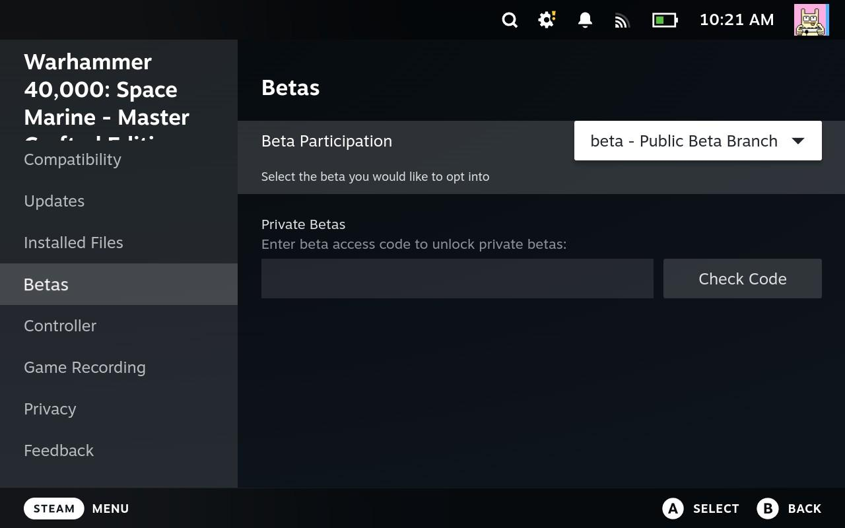
Task: Go to Installed Files section
Action: tap(73, 243)
